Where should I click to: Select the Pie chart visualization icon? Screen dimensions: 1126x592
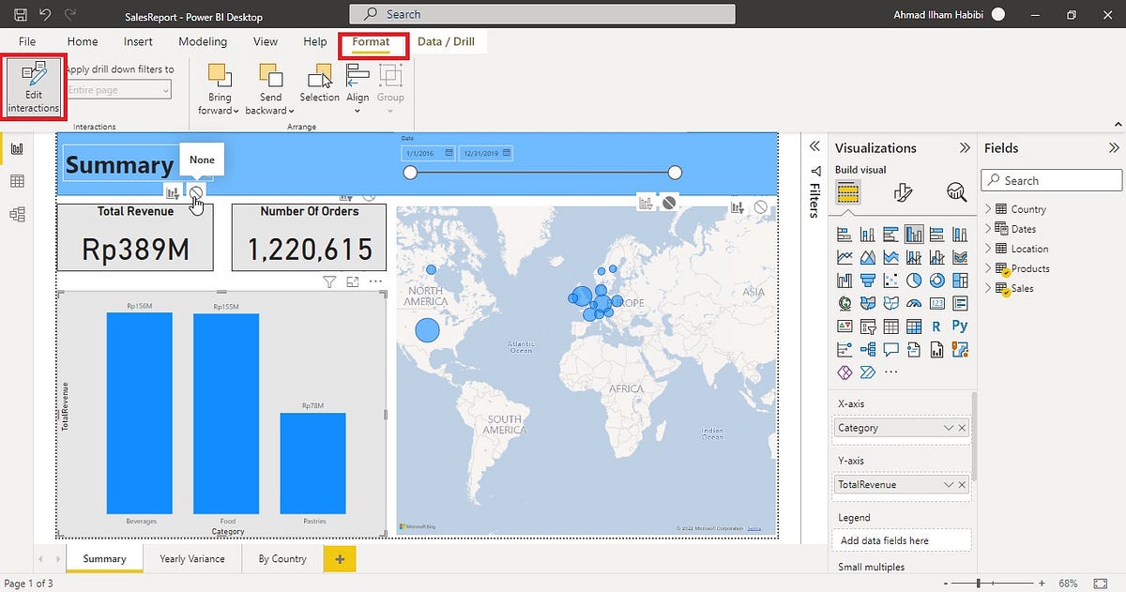(x=914, y=281)
